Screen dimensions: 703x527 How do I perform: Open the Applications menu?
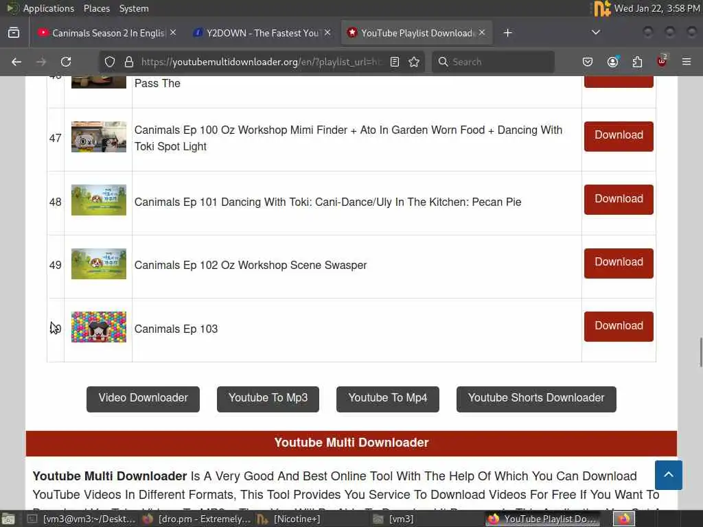(x=49, y=8)
